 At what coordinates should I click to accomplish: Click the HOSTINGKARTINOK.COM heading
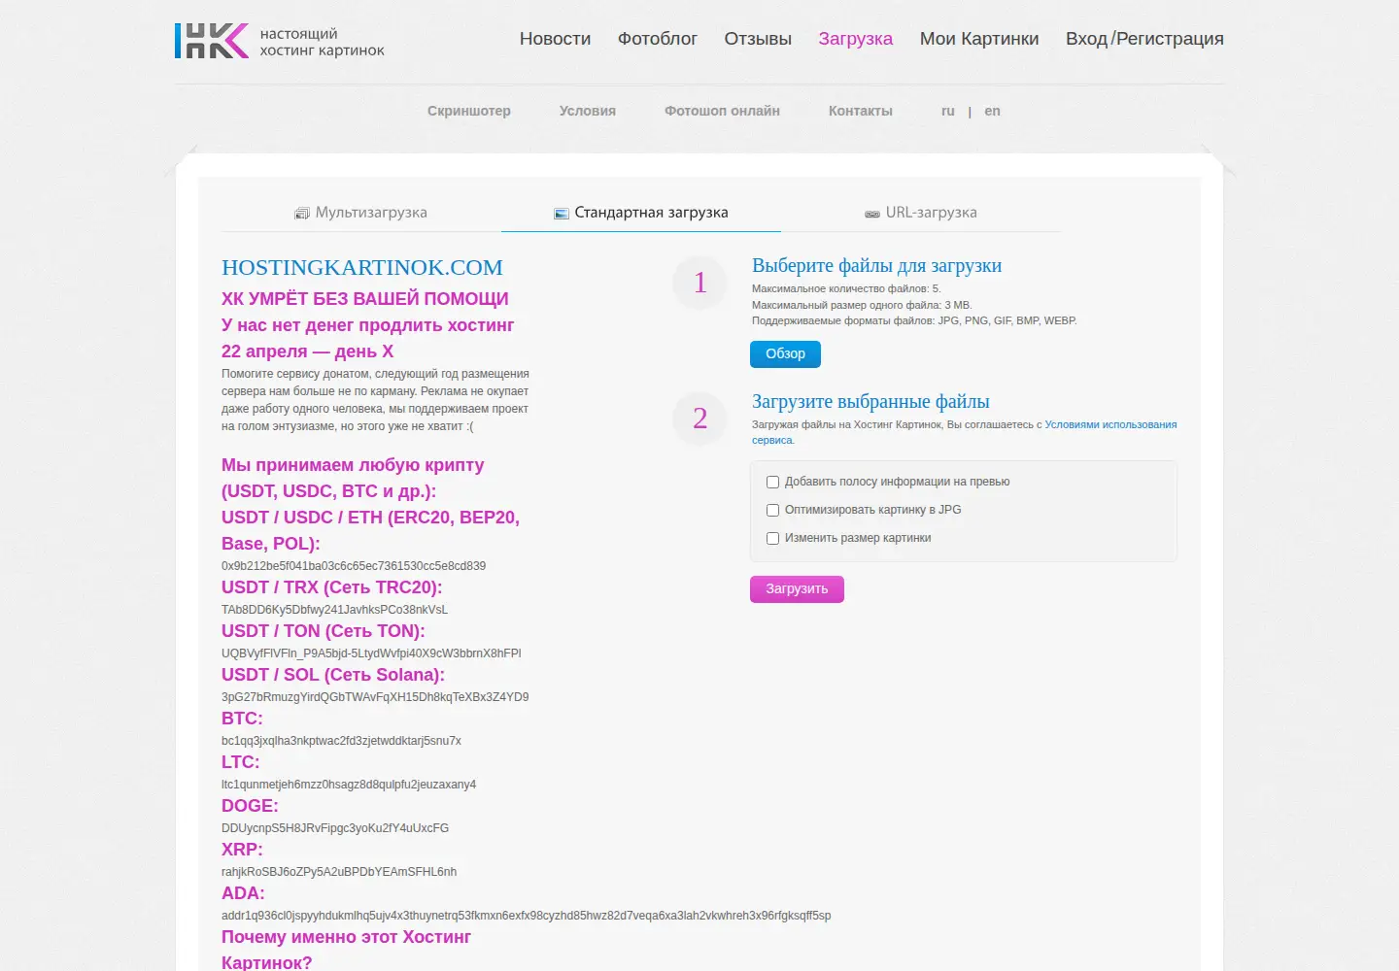(x=362, y=267)
